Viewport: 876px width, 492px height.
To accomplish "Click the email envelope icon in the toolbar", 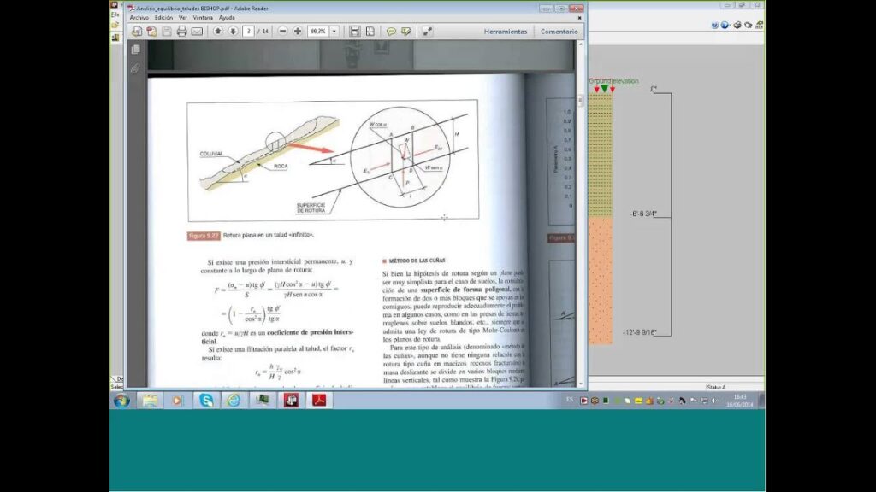I will pos(197,32).
